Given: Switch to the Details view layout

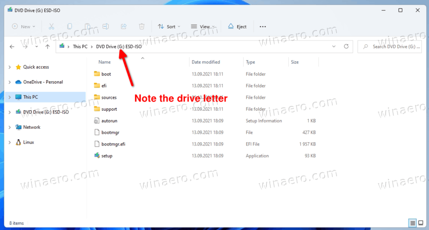Looking at the screenshot, I should pyautogui.click(x=412, y=223).
